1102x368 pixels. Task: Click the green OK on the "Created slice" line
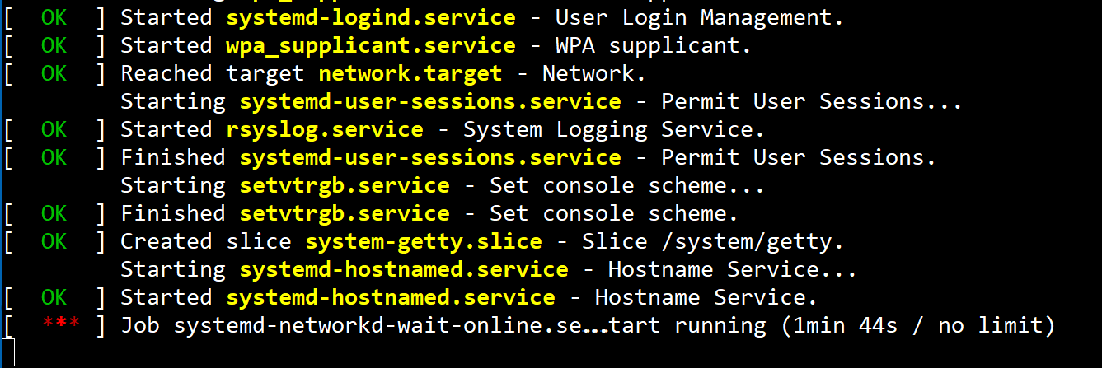(54, 241)
